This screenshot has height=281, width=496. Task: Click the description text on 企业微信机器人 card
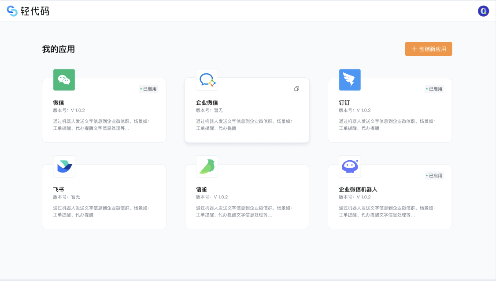point(387,211)
